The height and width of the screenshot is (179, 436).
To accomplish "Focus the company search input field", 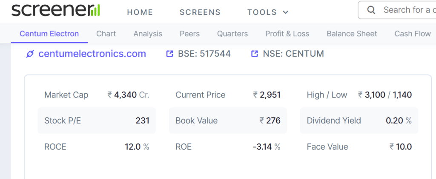I will [x=400, y=10].
